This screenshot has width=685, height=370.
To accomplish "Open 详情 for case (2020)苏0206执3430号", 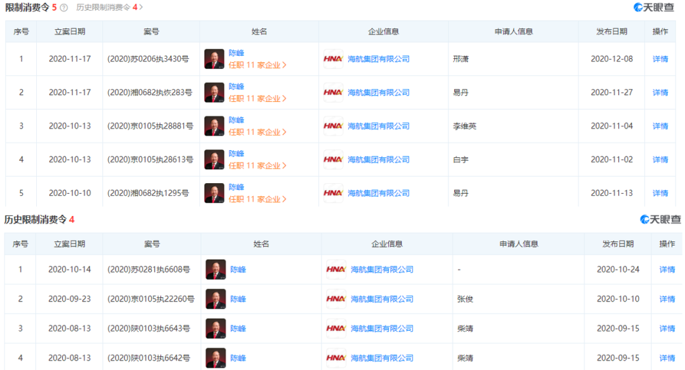I will click(x=660, y=59).
